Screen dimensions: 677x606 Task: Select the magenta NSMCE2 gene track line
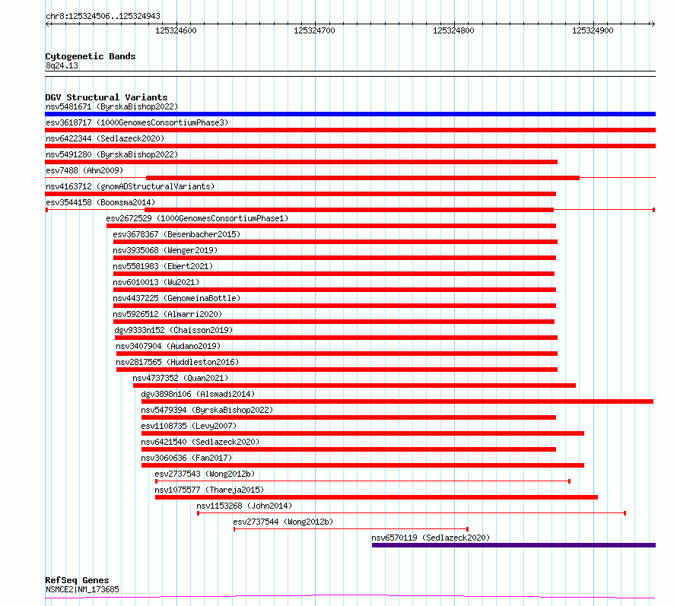pyautogui.click(x=350, y=597)
